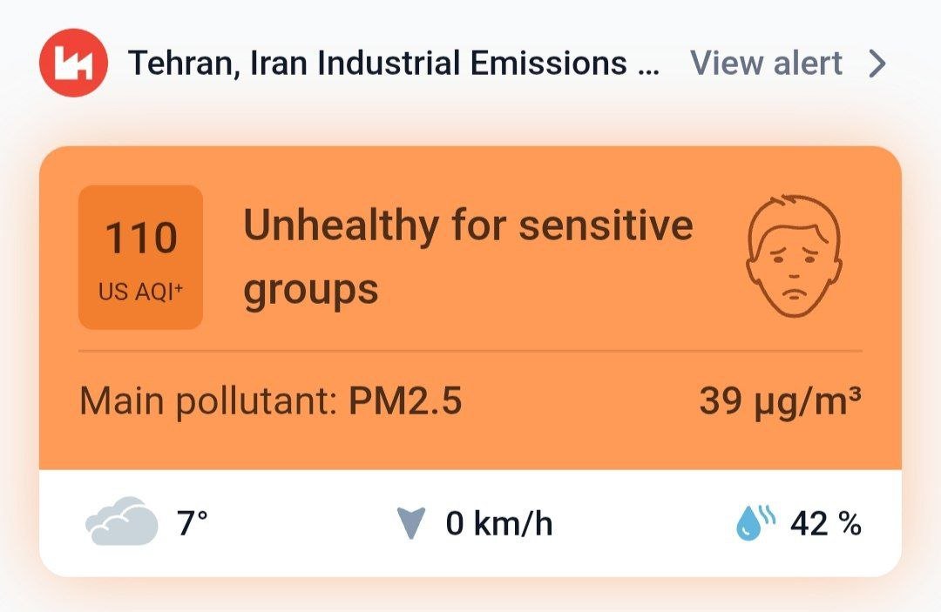Click the cloud weather icon

[122, 523]
